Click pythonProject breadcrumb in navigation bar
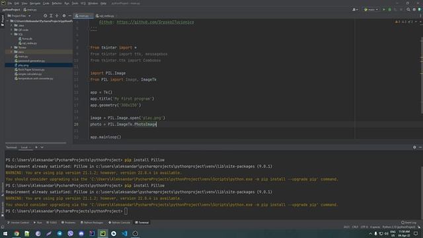The height and width of the screenshot is (238, 423). (11, 9)
